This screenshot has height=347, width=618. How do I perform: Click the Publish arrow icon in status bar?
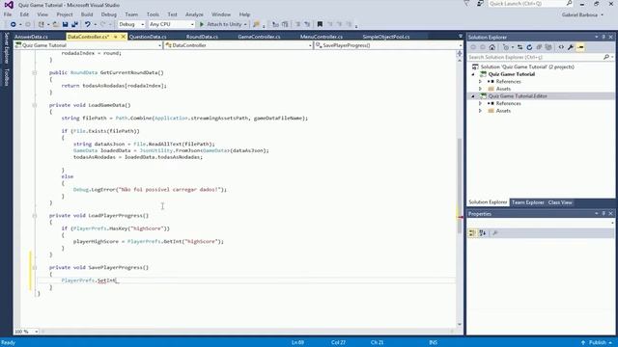583,343
